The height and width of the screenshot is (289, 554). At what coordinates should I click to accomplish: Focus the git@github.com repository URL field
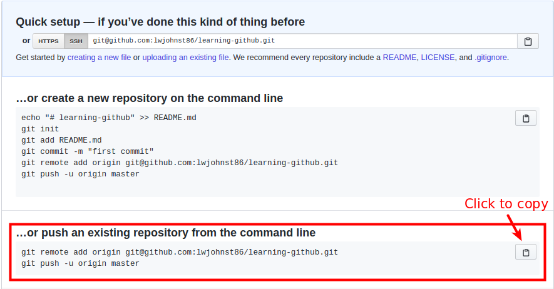[x=302, y=41]
